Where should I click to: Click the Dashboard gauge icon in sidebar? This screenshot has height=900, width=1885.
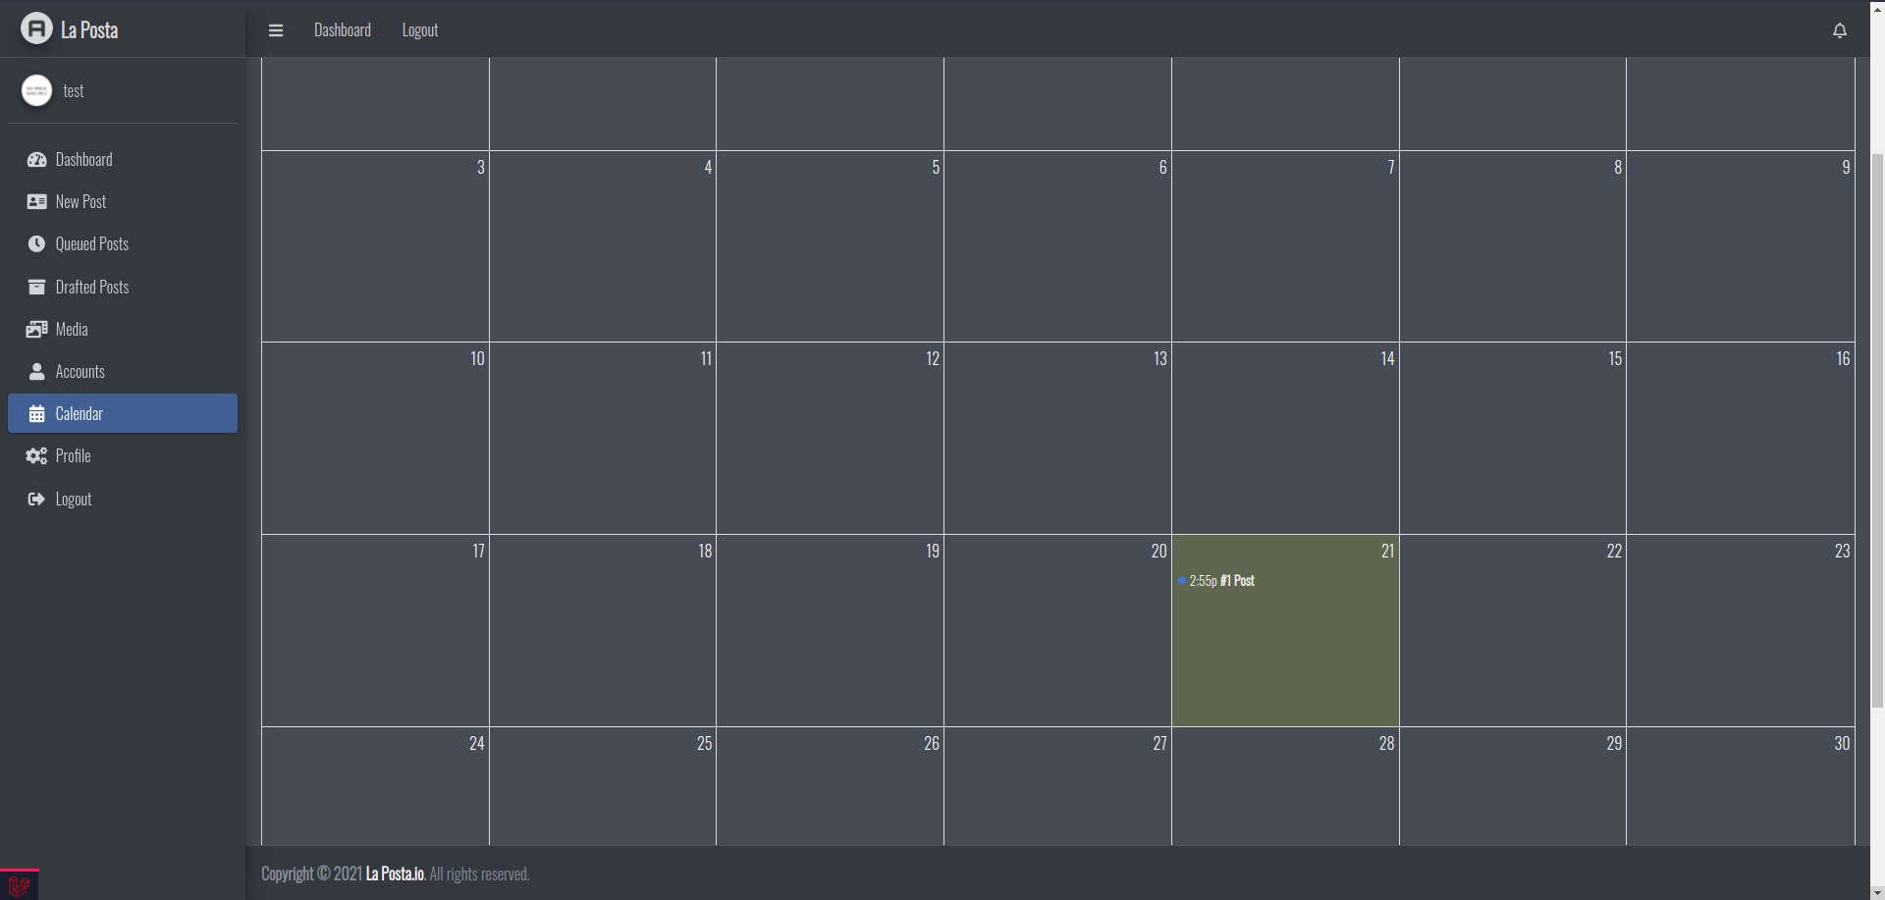pyautogui.click(x=36, y=160)
